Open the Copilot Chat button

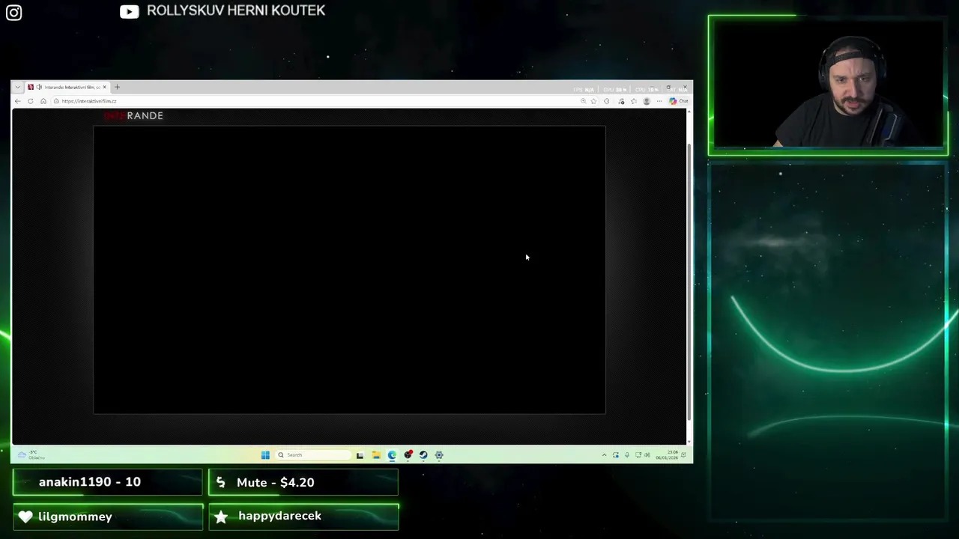(x=679, y=101)
